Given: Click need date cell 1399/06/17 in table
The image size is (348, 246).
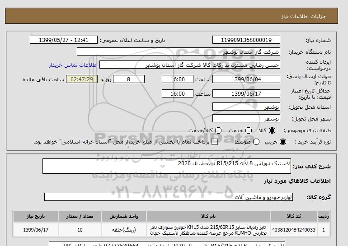Looking at the screenshot, I should (36, 230).
